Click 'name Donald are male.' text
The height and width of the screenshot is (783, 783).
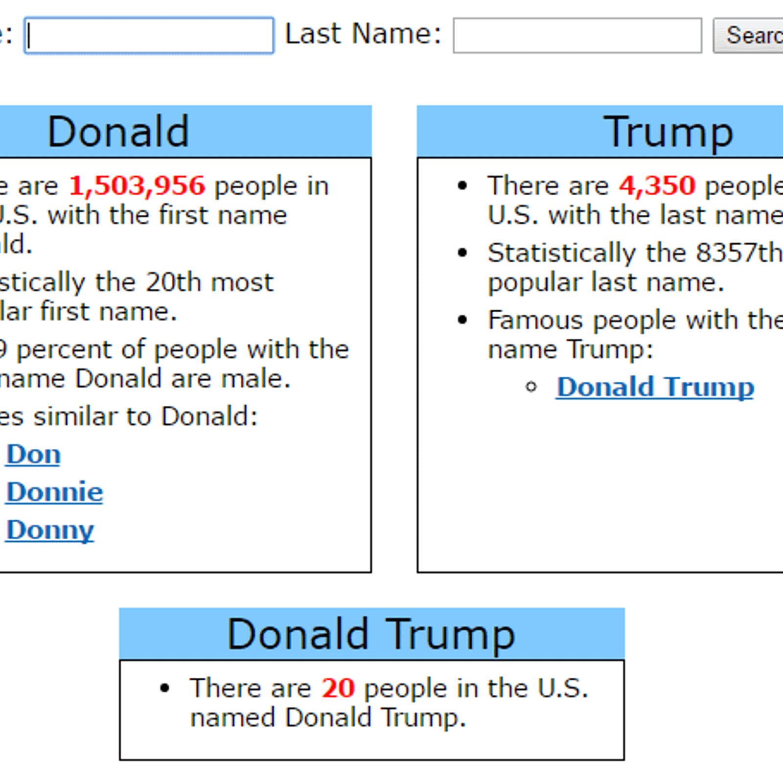145,379
